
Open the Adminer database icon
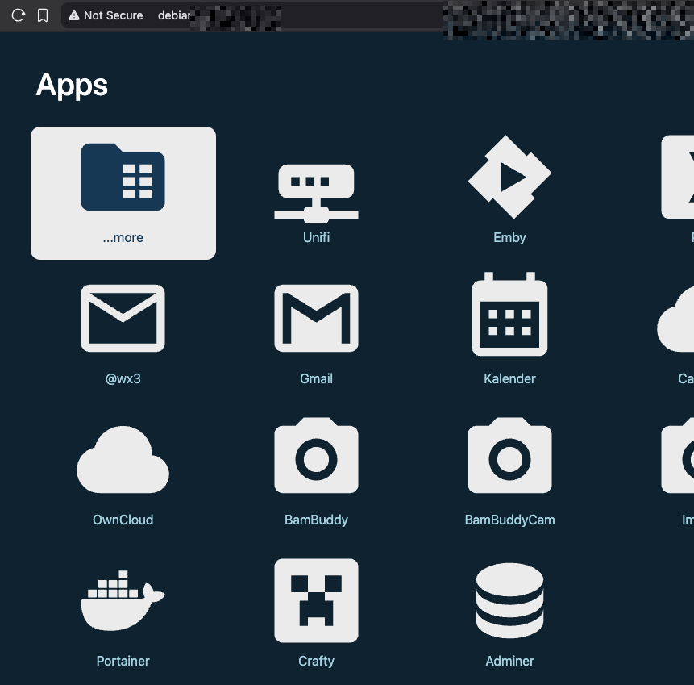point(509,600)
